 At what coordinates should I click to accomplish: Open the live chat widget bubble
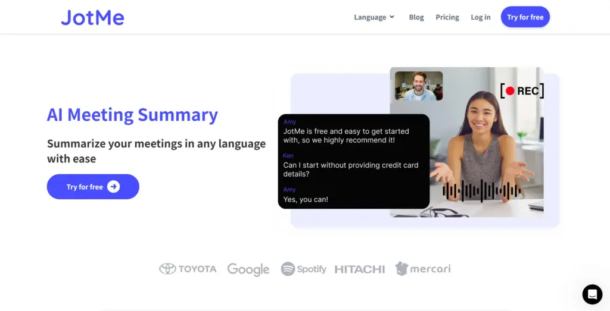592,294
